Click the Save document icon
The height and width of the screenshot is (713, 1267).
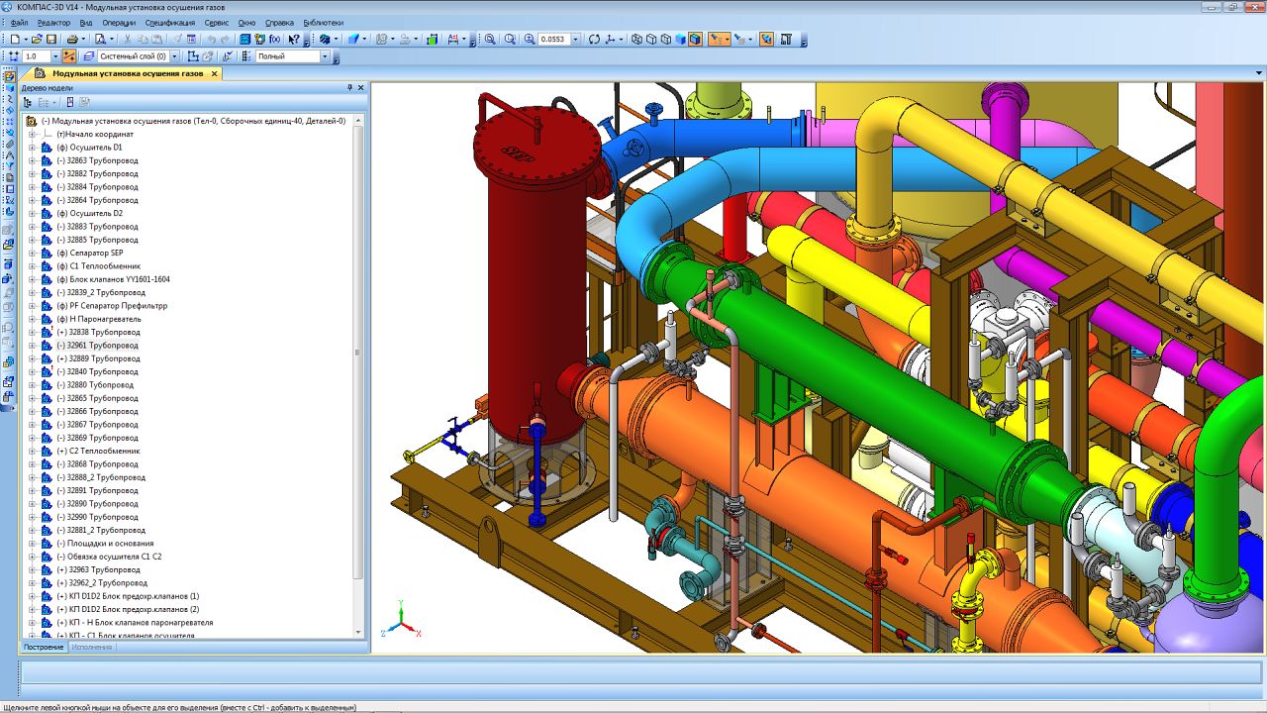51,40
